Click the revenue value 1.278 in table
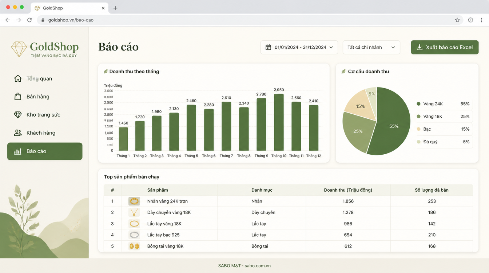 [x=348, y=212]
